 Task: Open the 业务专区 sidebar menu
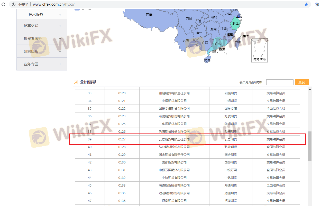click(x=42, y=64)
